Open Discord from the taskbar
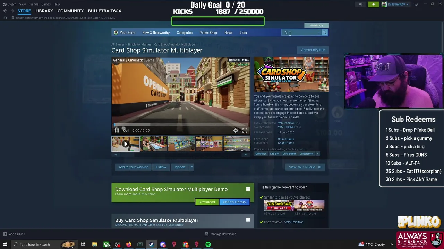The width and height of the screenshot is (444, 249). (163, 245)
